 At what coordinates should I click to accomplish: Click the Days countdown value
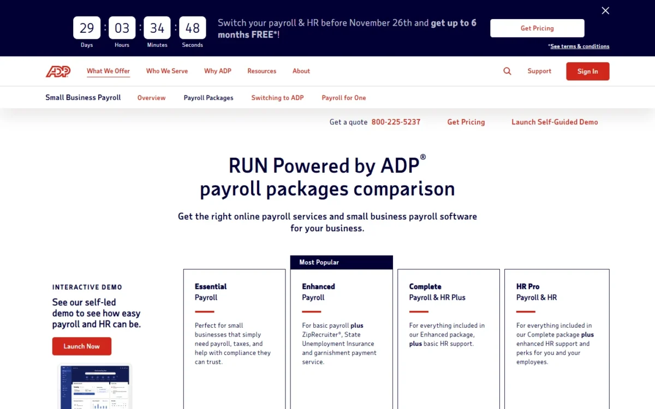87,28
